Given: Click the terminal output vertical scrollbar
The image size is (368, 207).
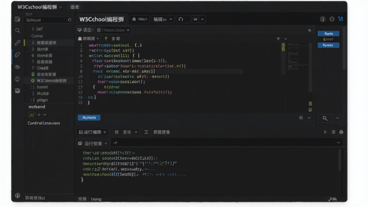Looking at the screenshot, I should (340, 160).
